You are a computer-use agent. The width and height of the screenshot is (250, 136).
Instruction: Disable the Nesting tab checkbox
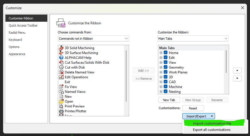pos(165,92)
